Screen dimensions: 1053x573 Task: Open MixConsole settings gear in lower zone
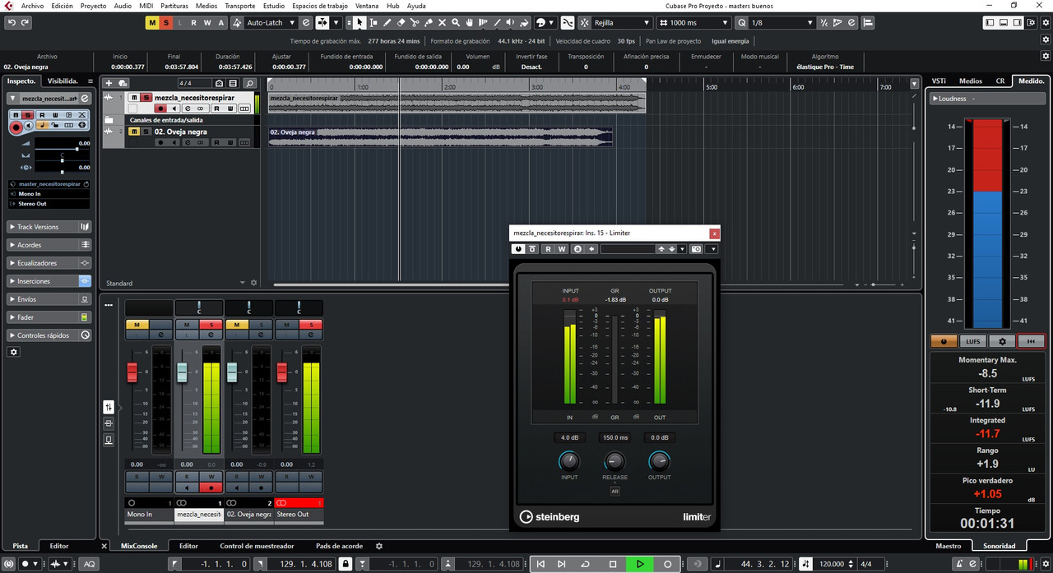[379, 546]
